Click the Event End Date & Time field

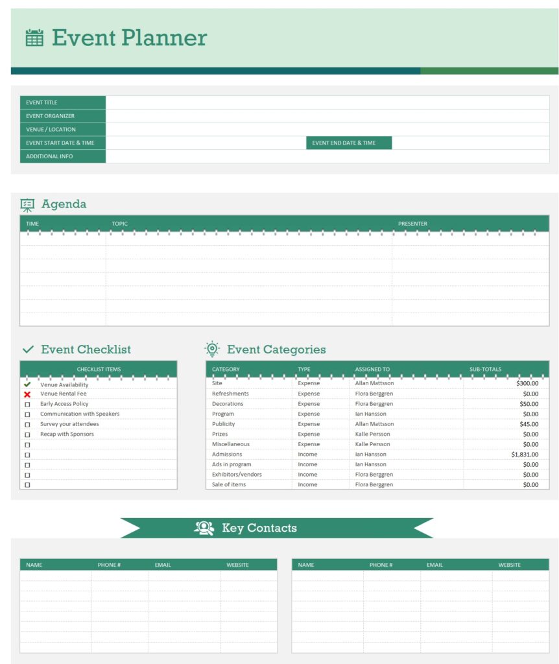point(471,143)
